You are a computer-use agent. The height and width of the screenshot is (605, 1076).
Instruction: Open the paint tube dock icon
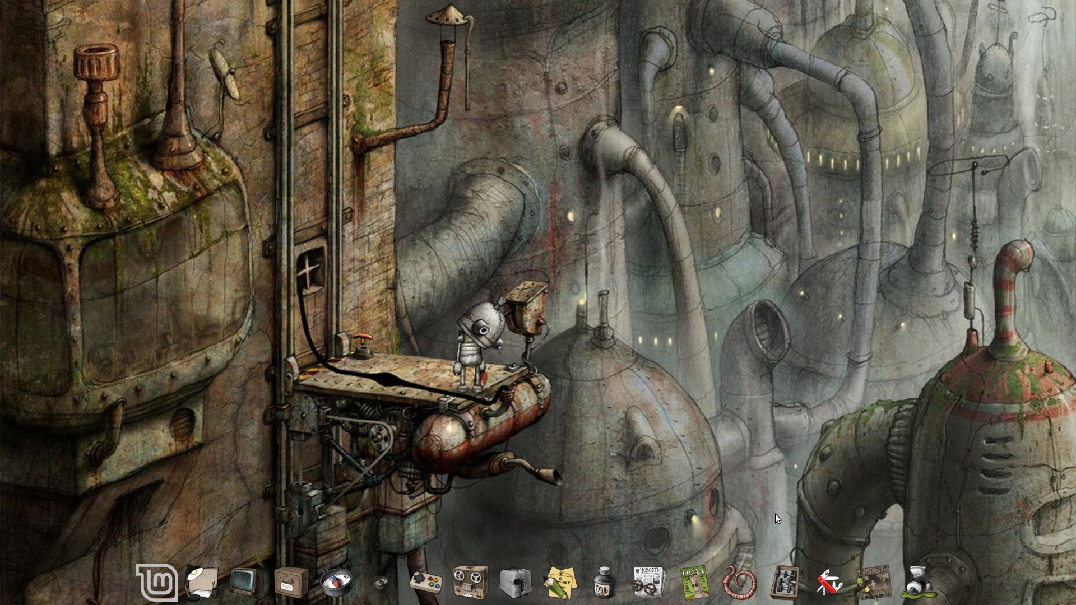click(918, 583)
